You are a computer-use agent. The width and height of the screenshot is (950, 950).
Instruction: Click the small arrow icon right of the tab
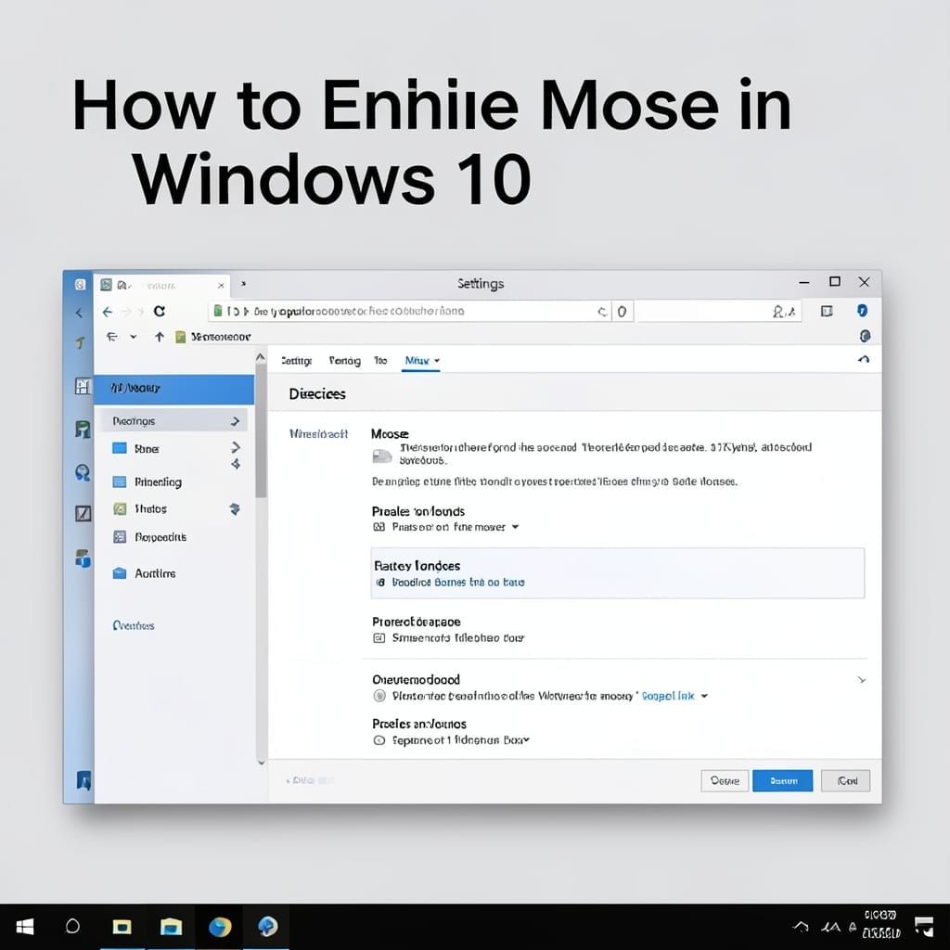pos(243,284)
